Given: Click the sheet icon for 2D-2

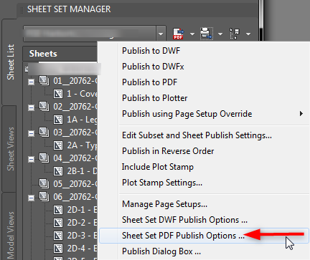Looking at the screenshot, I should click(58, 223).
